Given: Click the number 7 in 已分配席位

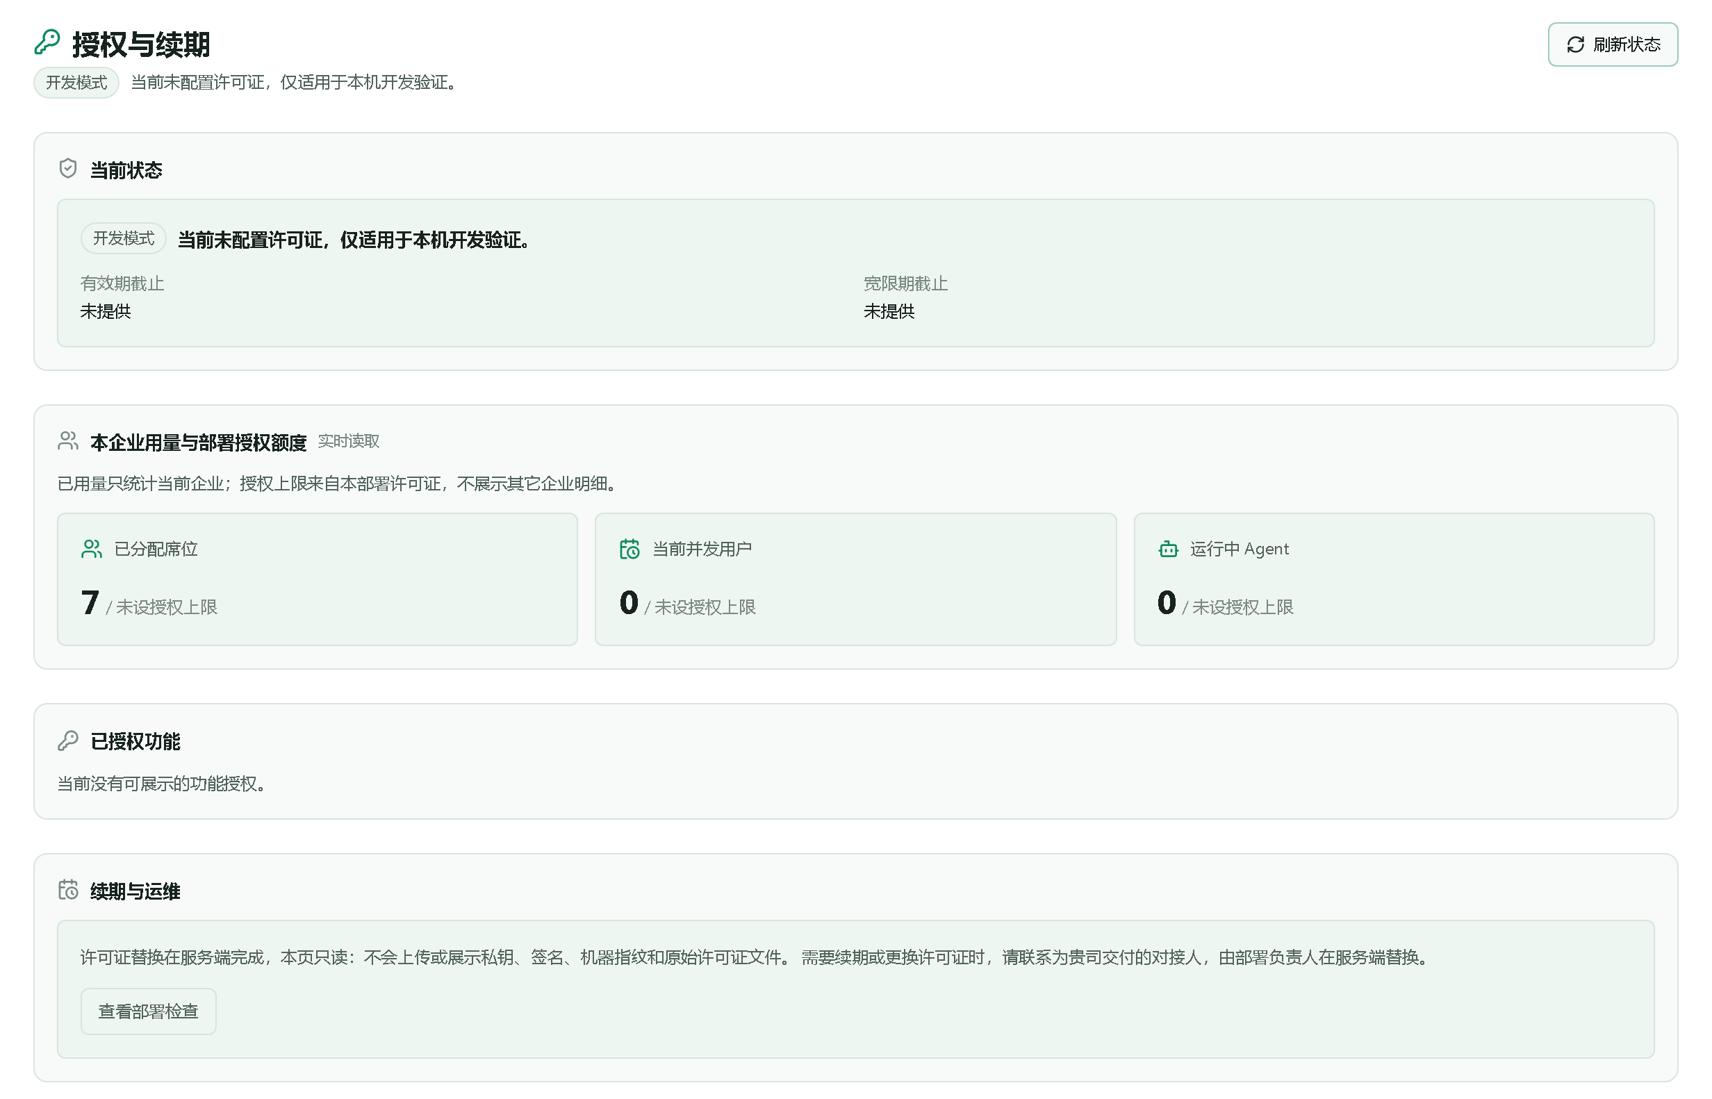Looking at the screenshot, I should click(90, 603).
